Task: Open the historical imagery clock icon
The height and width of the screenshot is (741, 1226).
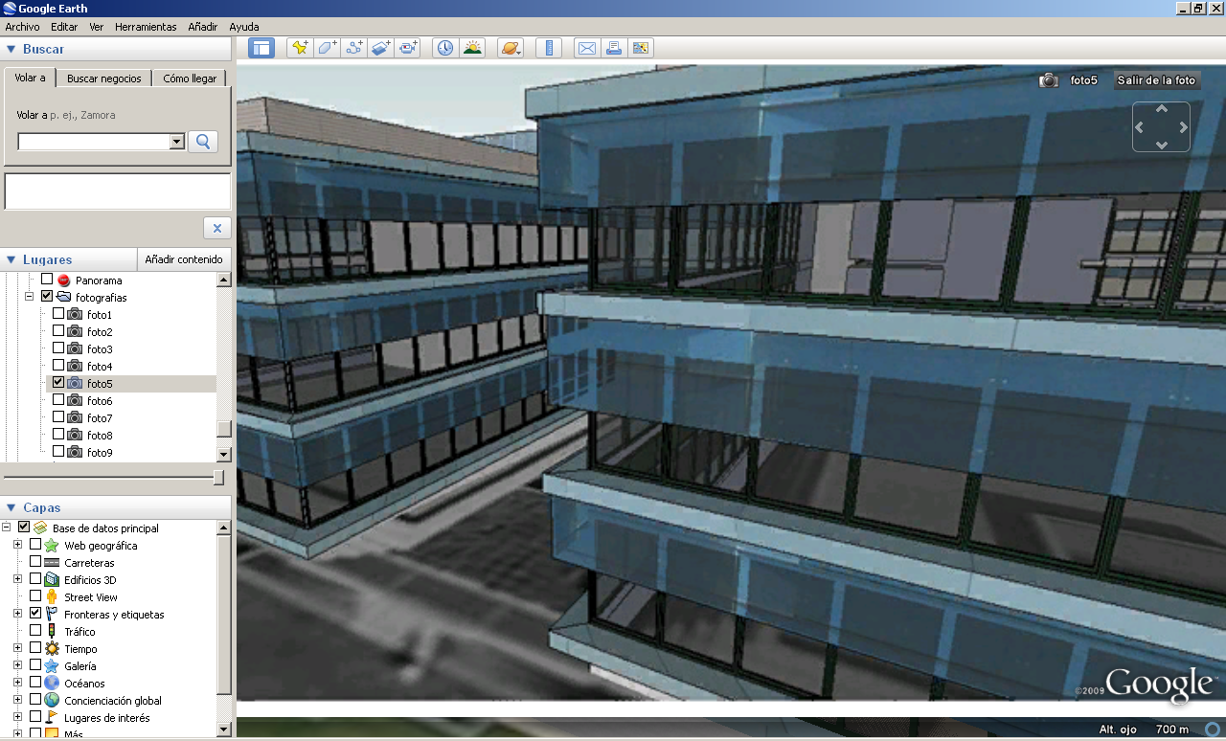Action: coord(444,48)
